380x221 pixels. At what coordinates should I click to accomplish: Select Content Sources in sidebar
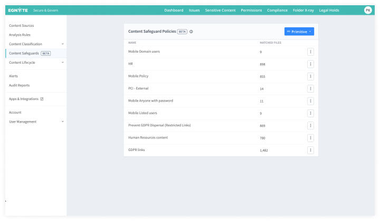21,26
